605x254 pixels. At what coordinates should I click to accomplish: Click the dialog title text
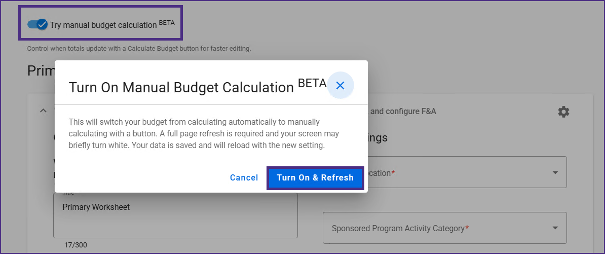[x=181, y=87]
